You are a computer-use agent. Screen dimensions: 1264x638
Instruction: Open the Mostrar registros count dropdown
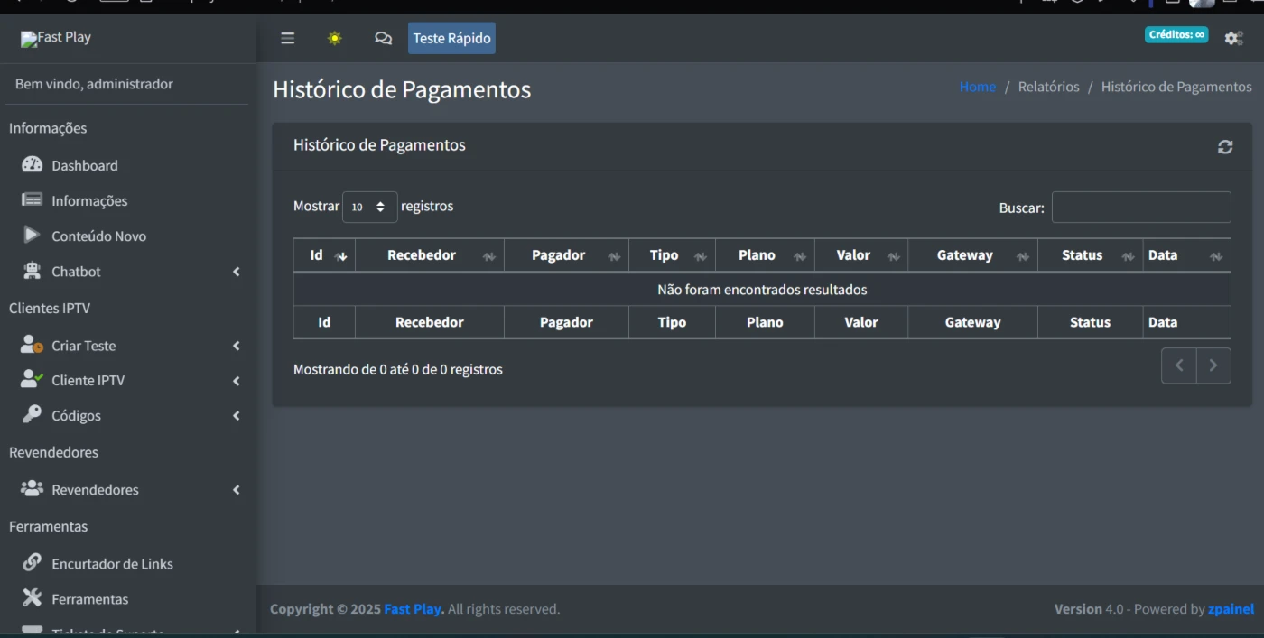tap(369, 207)
